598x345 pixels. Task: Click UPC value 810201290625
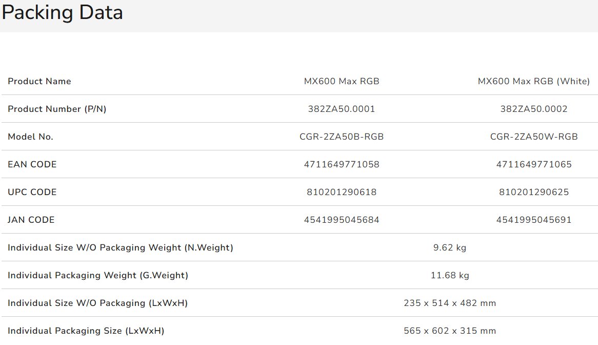(533, 192)
